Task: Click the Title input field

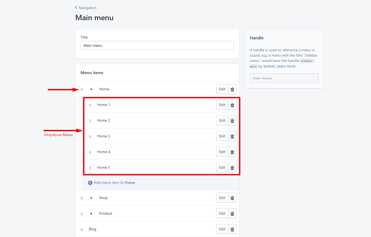Action: click(157, 45)
